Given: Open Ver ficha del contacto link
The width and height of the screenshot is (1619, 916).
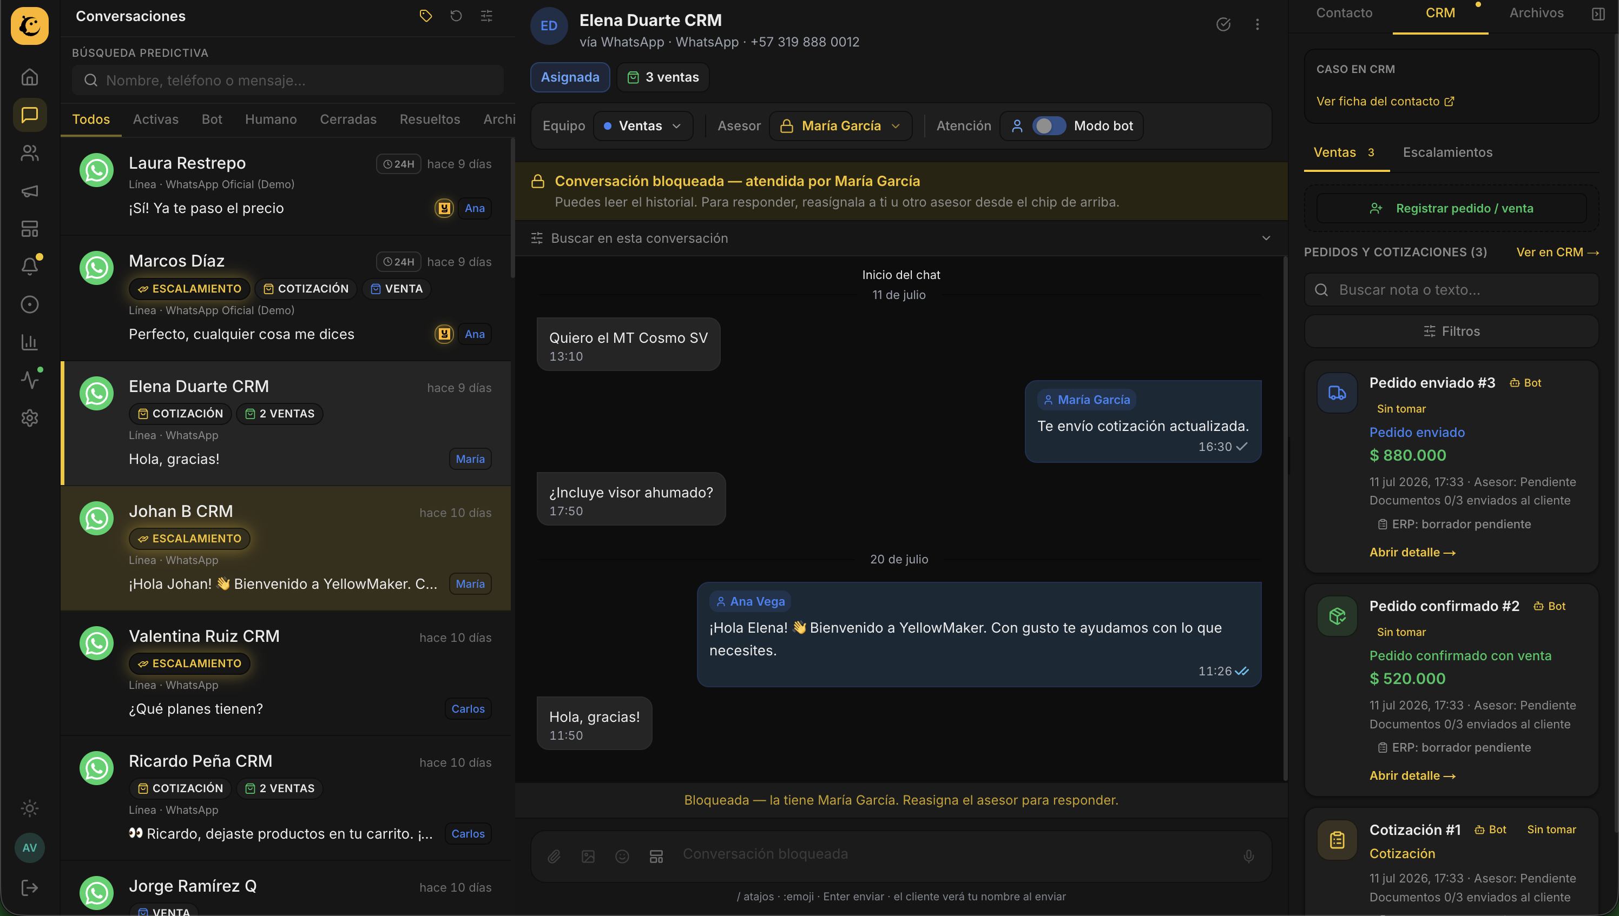Looking at the screenshot, I should coord(1385,101).
